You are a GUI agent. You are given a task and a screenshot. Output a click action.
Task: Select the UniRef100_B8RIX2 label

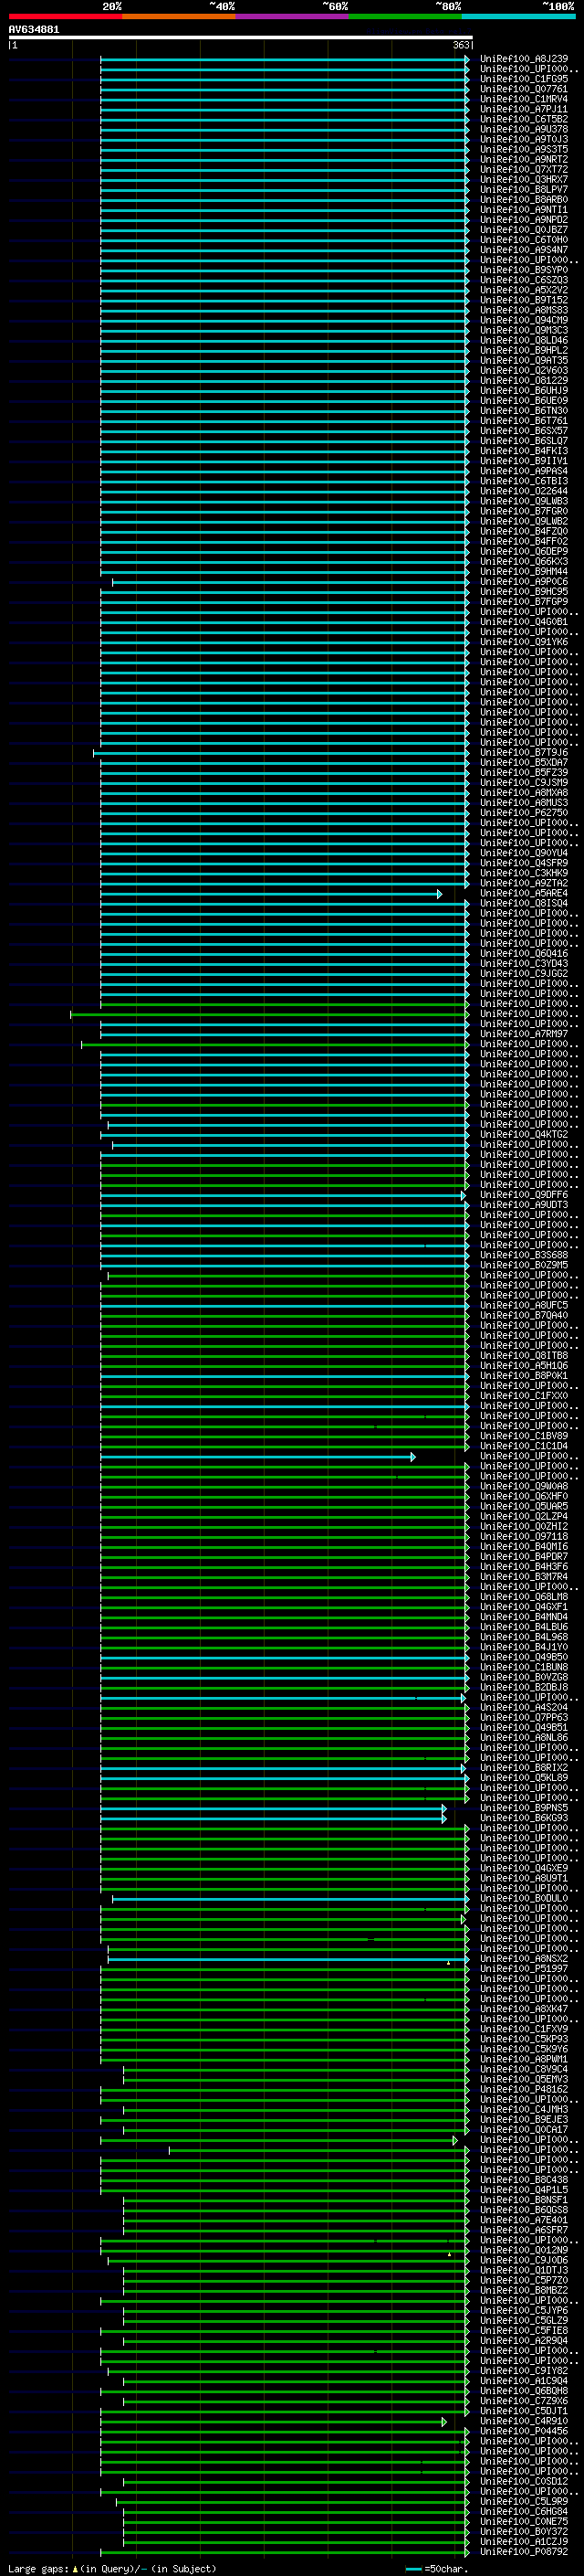pos(523,1768)
